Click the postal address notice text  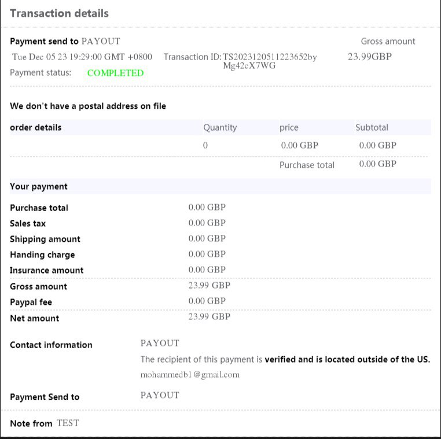tap(88, 106)
